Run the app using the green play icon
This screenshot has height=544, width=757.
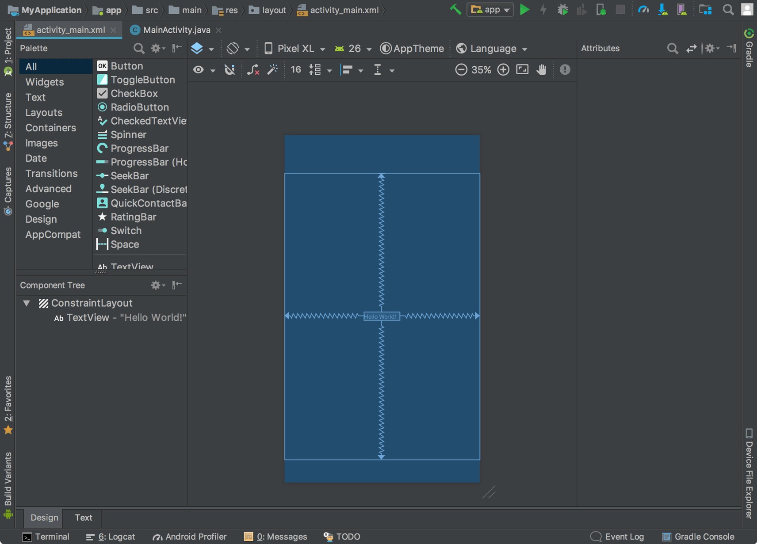(525, 9)
